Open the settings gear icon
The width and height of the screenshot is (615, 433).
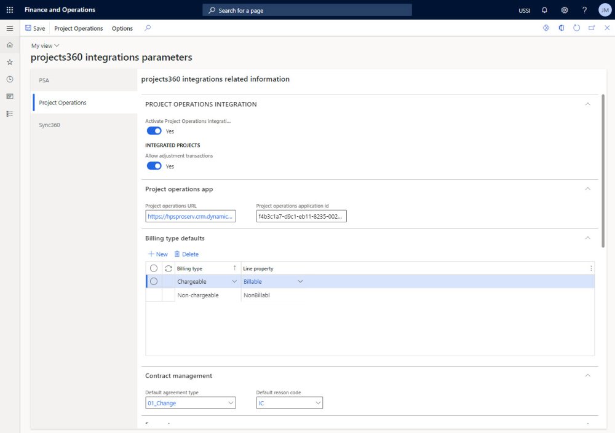[565, 10]
